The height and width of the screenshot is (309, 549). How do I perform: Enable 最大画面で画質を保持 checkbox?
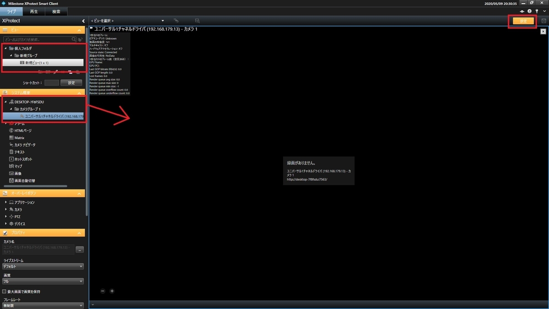coord(5,292)
